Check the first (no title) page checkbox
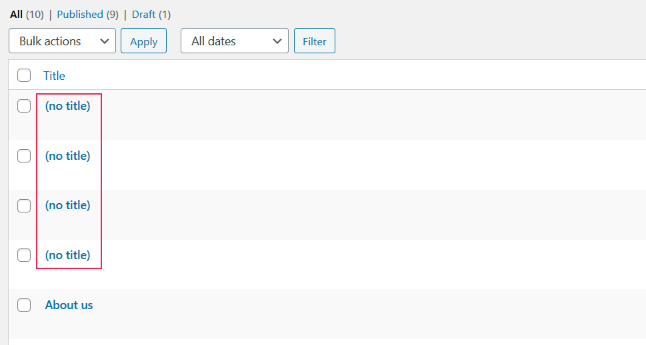 point(24,106)
